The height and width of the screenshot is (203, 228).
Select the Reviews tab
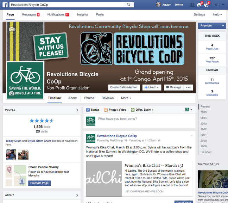pos(107,98)
